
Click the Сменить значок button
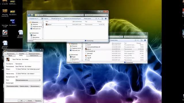point(24,86)
